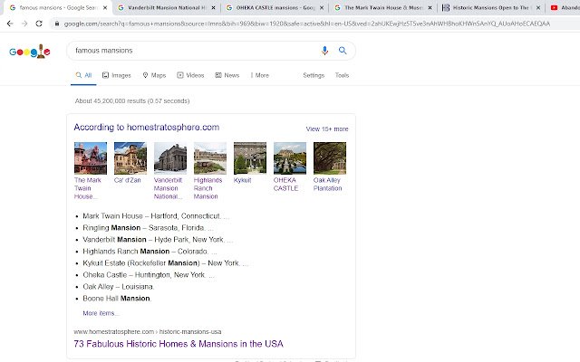Click the padlock icon in the address bar

pos(56,24)
